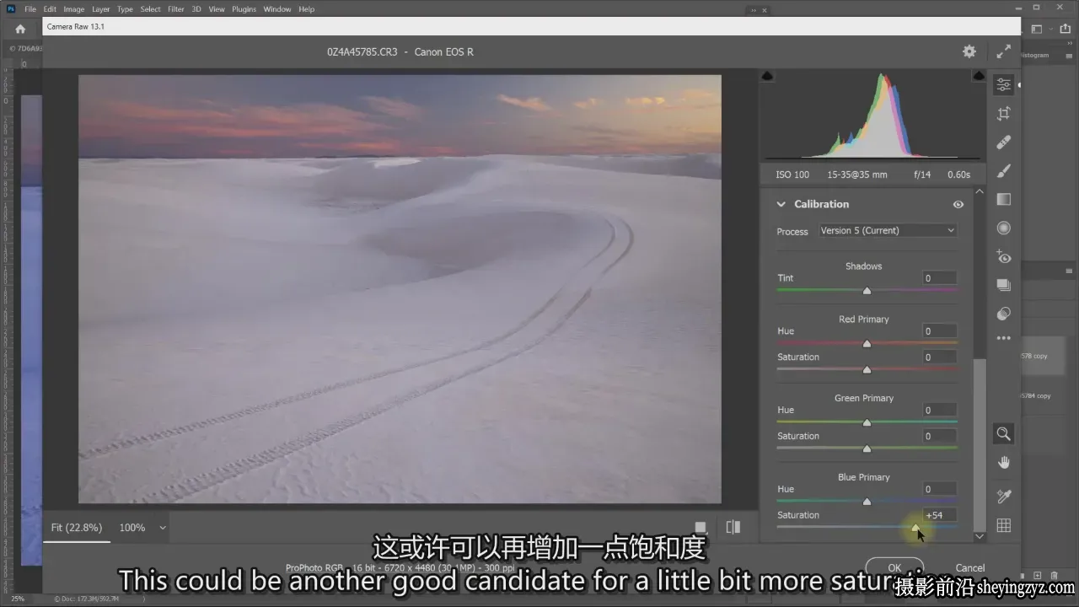The width and height of the screenshot is (1079, 607).
Task: Select the Crop and Rotate tool
Action: 1003,114
